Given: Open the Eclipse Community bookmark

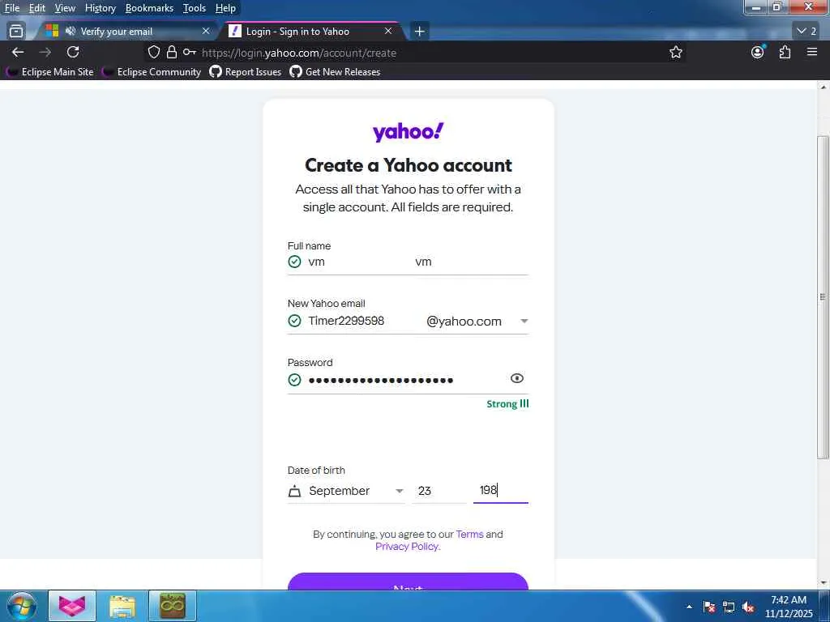Looking at the screenshot, I should (x=152, y=72).
